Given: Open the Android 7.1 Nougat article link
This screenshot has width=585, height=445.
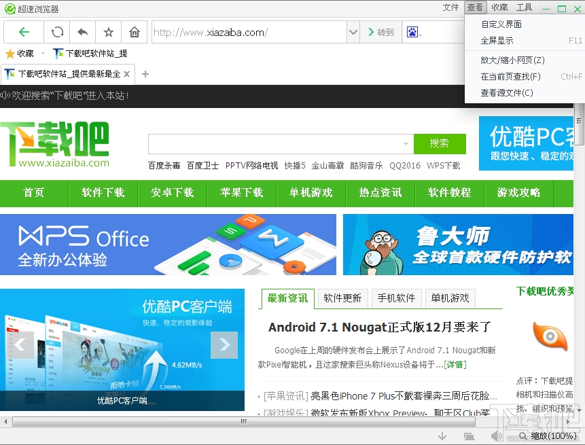Looking at the screenshot, I should coord(382,326).
